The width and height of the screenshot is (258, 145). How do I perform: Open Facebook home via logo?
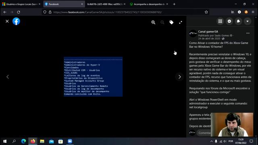coord(16,21)
